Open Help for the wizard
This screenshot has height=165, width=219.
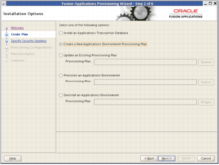pyautogui.click(x=13, y=159)
